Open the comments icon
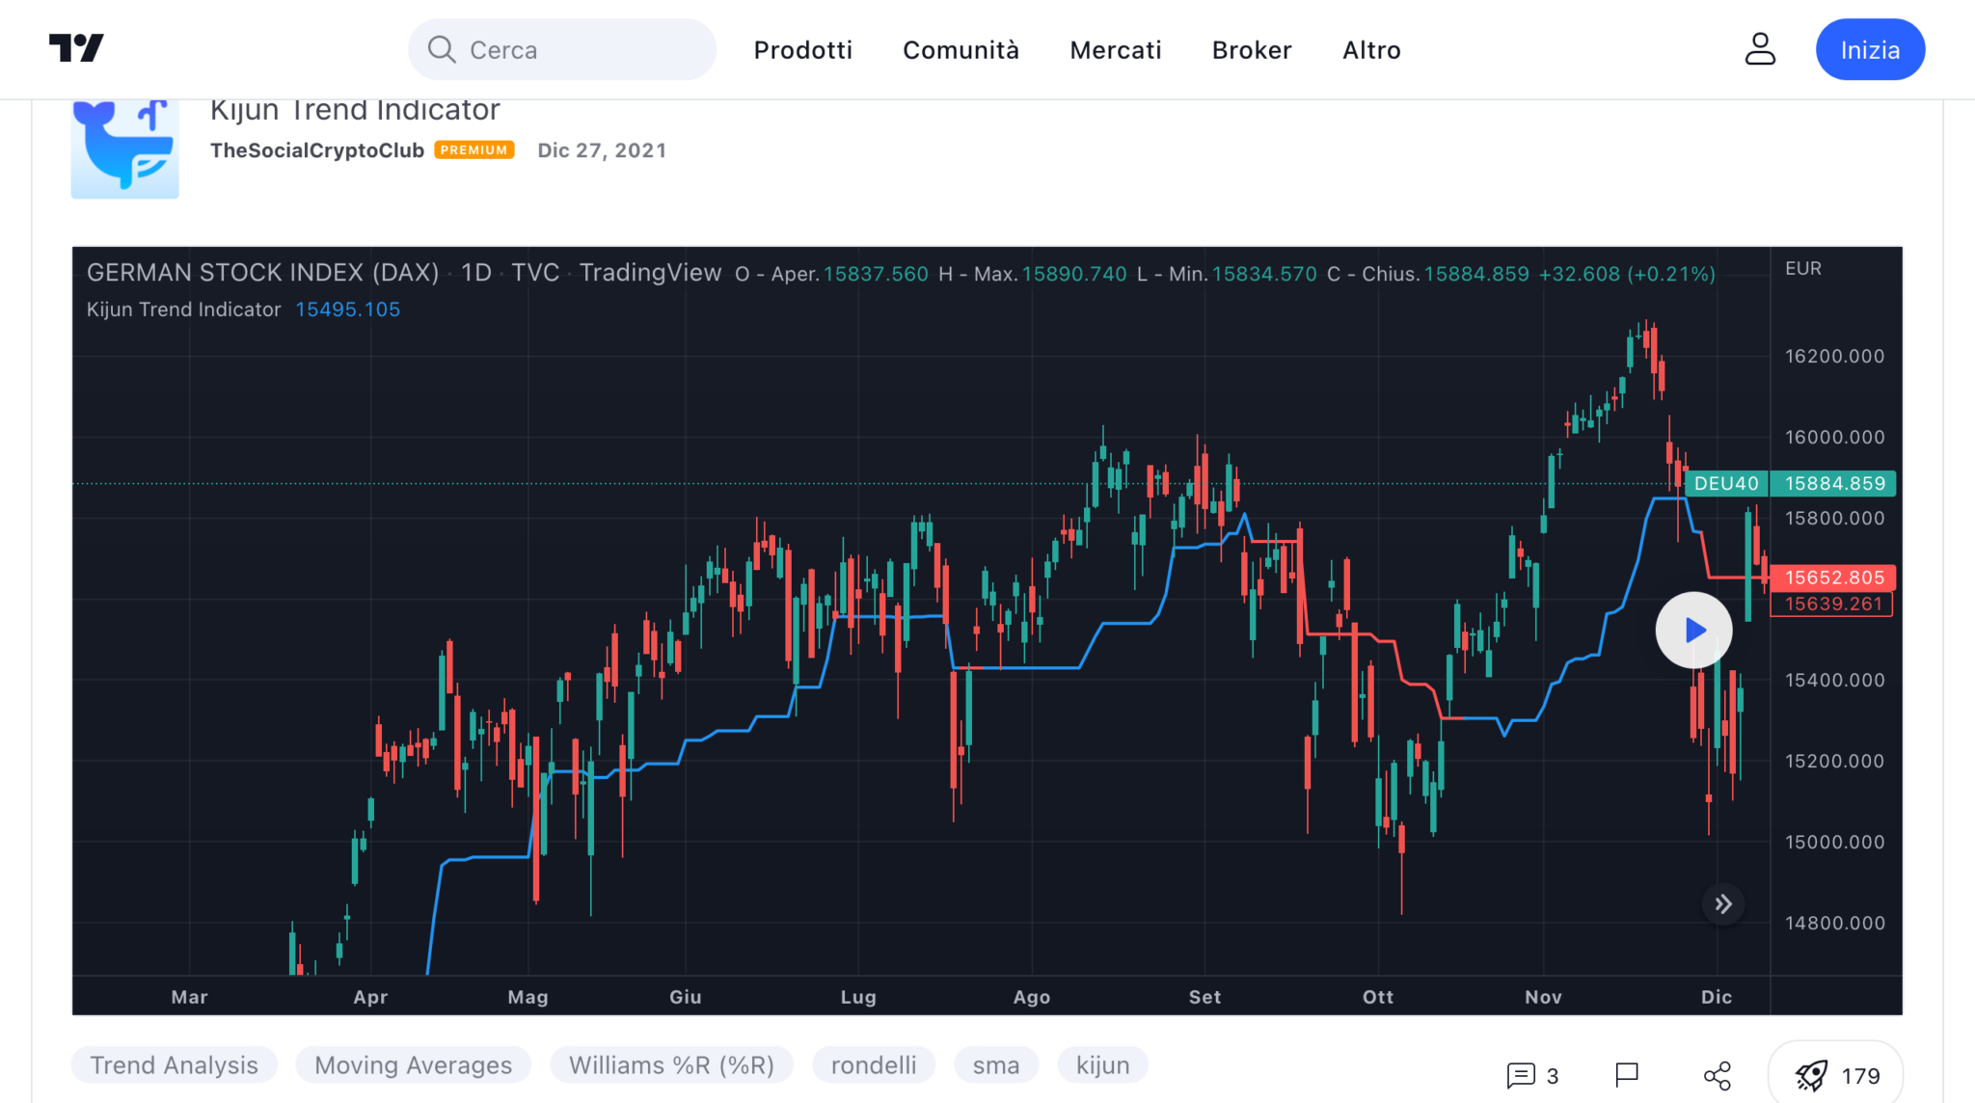The width and height of the screenshot is (1975, 1103). (1521, 1075)
